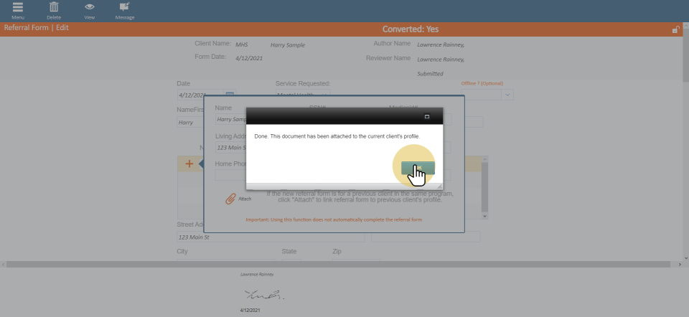Click the list box scroll down arrow
The width and height of the screenshot is (689, 317).
[484, 215]
